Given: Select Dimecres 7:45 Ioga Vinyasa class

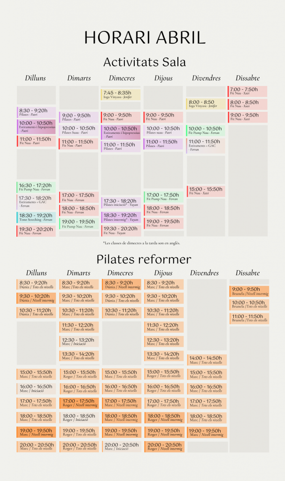Looking at the screenshot, I should [x=121, y=94].
